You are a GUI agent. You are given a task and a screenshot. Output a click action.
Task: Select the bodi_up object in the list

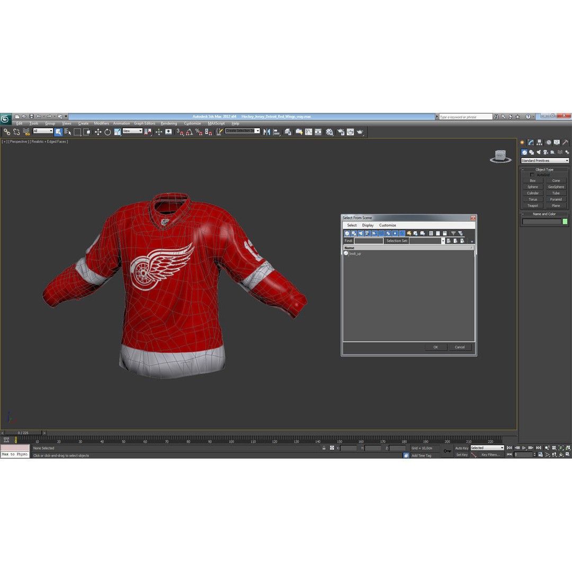[355, 254]
